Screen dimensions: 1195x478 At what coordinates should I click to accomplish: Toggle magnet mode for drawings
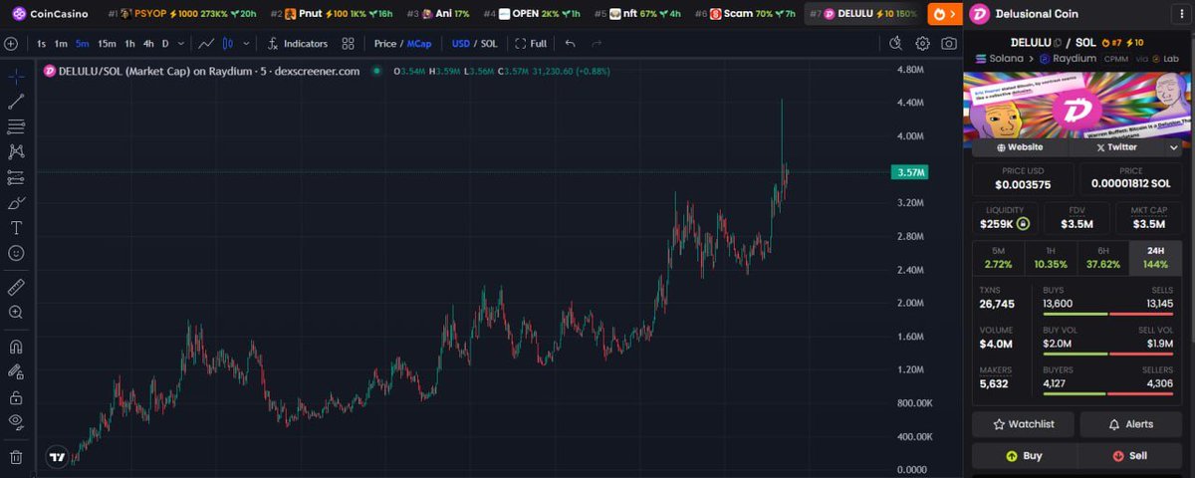pyautogui.click(x=16, y=347)
